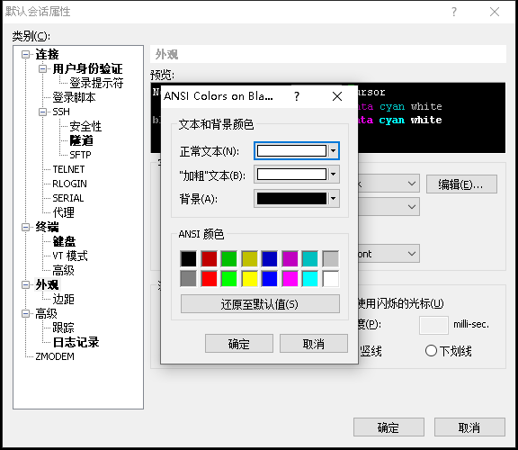Select TELNET in the category tree
The width and height of the screenshot is (518, 450).
[68, 169]
